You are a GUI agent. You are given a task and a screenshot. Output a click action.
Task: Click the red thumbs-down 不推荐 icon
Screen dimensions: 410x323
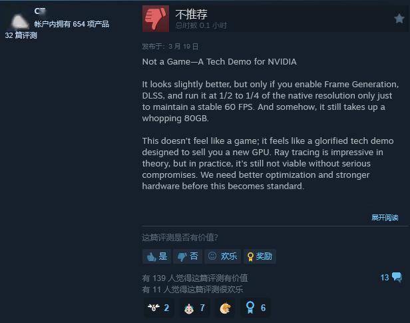point(156,19)
